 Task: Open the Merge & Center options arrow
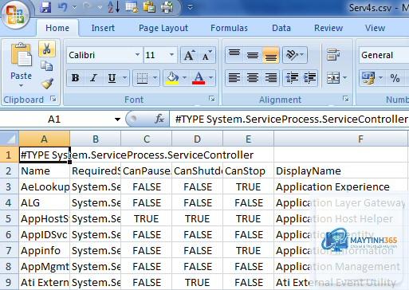click(344, 78)
